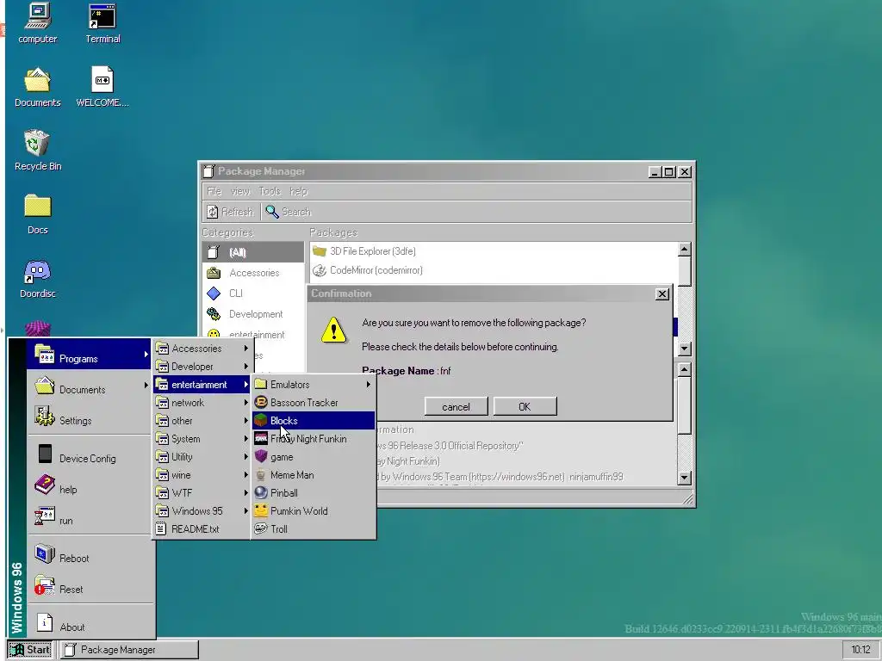Expand the Windows 95 programs submenu
The width and height of the screenshot is (882, 661).
click(x=202, y=511)
